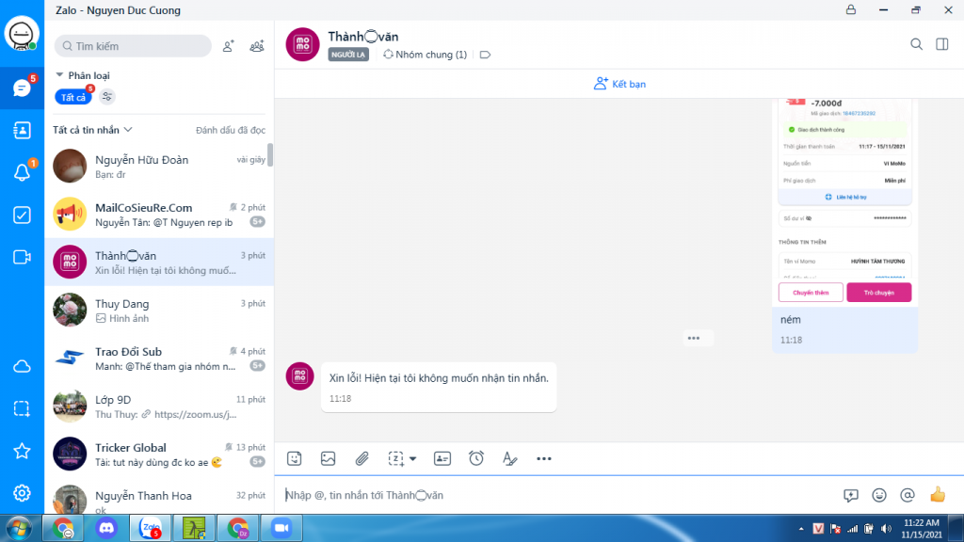Click Đánh dấu đã đọc link
This screenshot has width=964, height=542.
(x=231, y=130)
